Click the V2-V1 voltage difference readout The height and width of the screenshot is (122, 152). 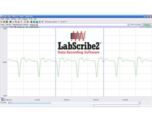tap(145, 27)
